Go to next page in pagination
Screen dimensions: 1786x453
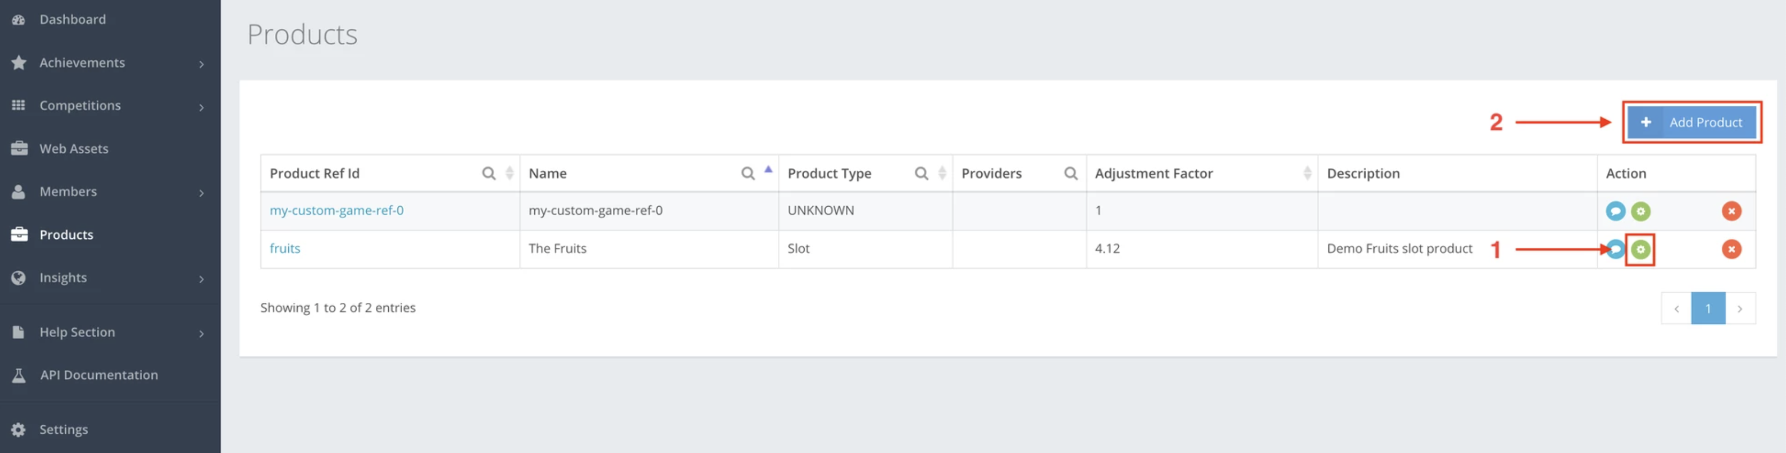point(1739,309)
